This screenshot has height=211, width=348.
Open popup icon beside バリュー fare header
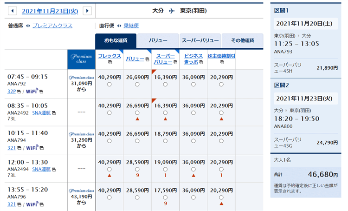pyautogui.click(x=147, y=59)
